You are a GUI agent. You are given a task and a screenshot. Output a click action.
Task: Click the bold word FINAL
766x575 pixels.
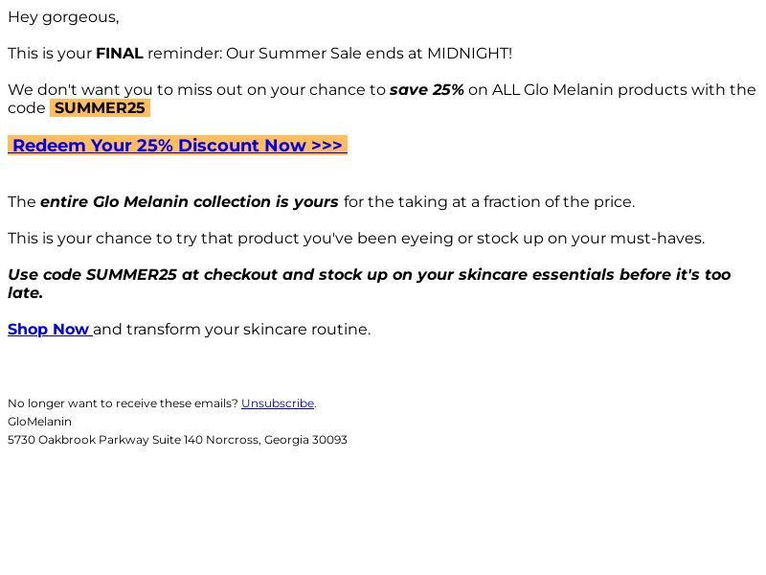[x=119, y=54]
